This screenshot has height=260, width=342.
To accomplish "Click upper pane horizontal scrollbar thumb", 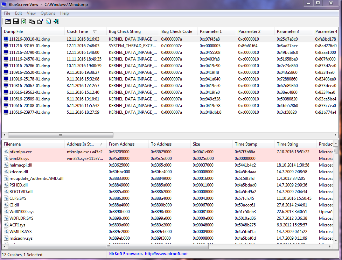I will 61,135.
